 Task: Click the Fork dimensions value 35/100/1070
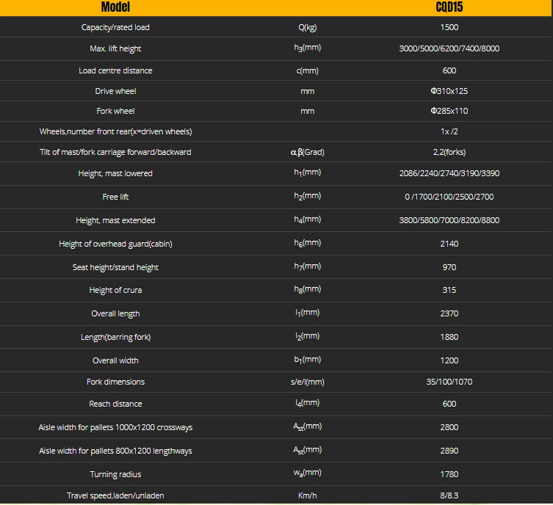449,382
